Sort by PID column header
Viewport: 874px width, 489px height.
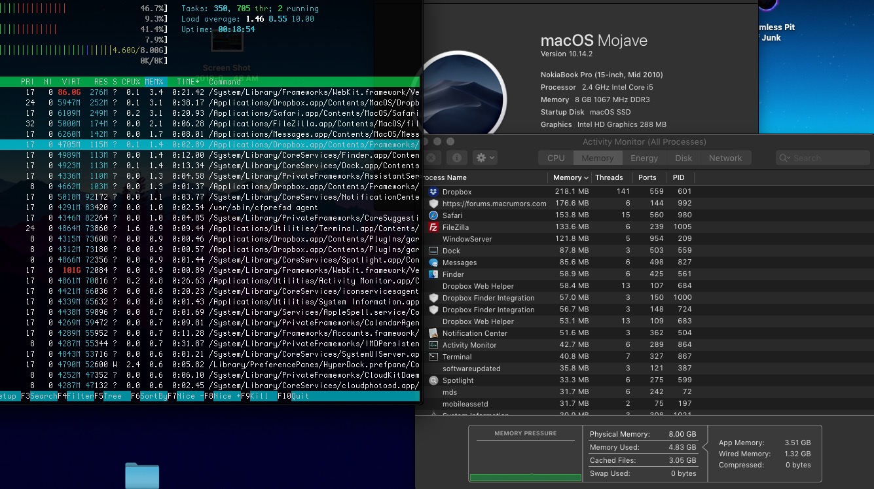pyautogui.click(x=680, y=177)
